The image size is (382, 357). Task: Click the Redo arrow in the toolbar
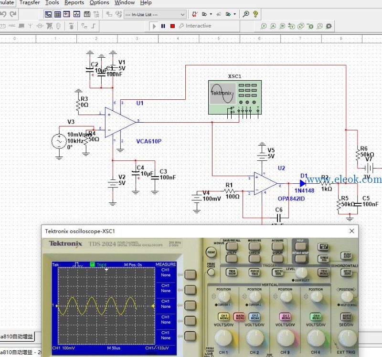click(x=13, y=14)
